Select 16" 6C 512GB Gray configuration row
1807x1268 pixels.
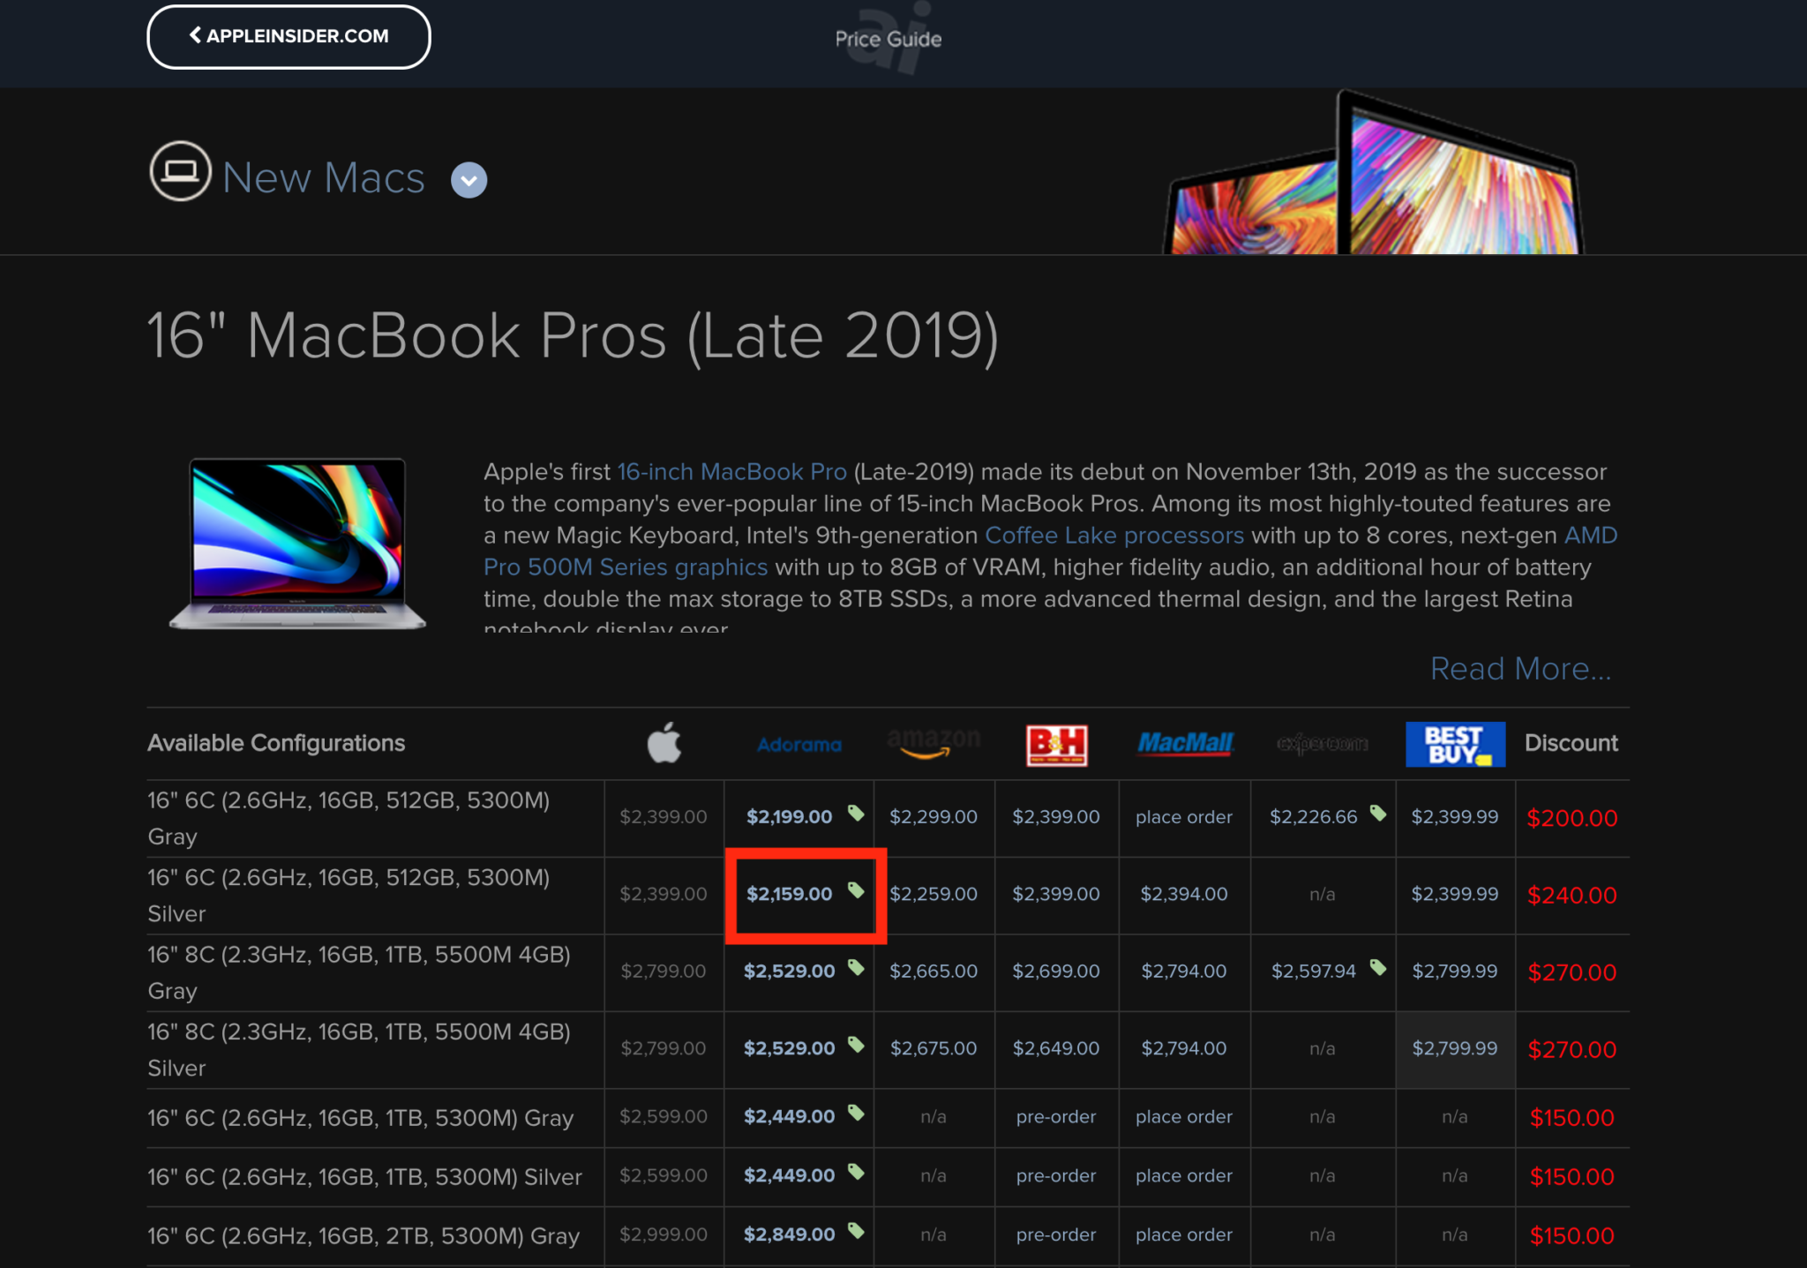(349, 818)
